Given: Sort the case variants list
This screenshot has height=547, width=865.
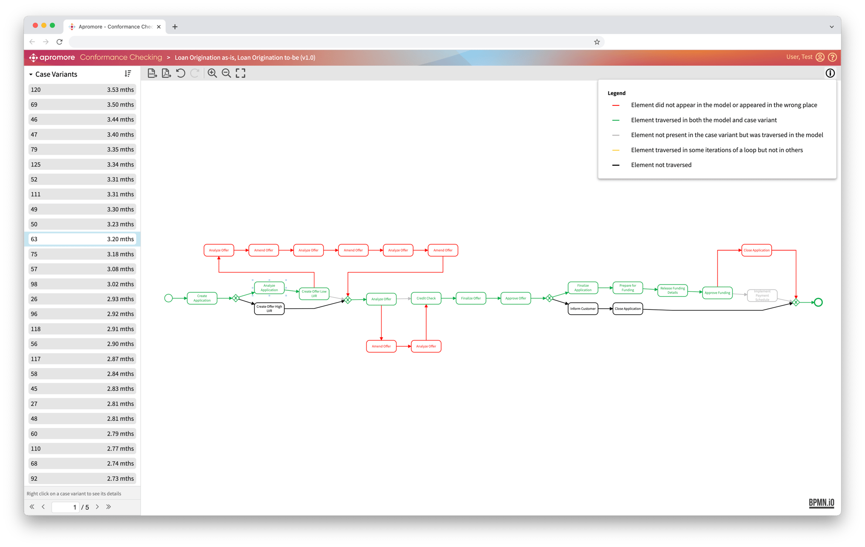Looking at the screenshot, I should pos(128,74).
